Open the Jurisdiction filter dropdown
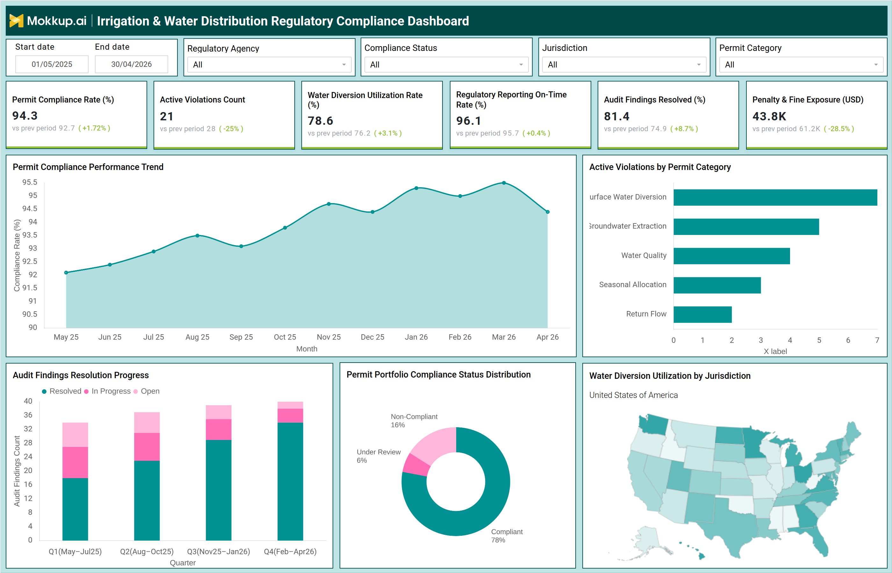 [x=624, y=65]
